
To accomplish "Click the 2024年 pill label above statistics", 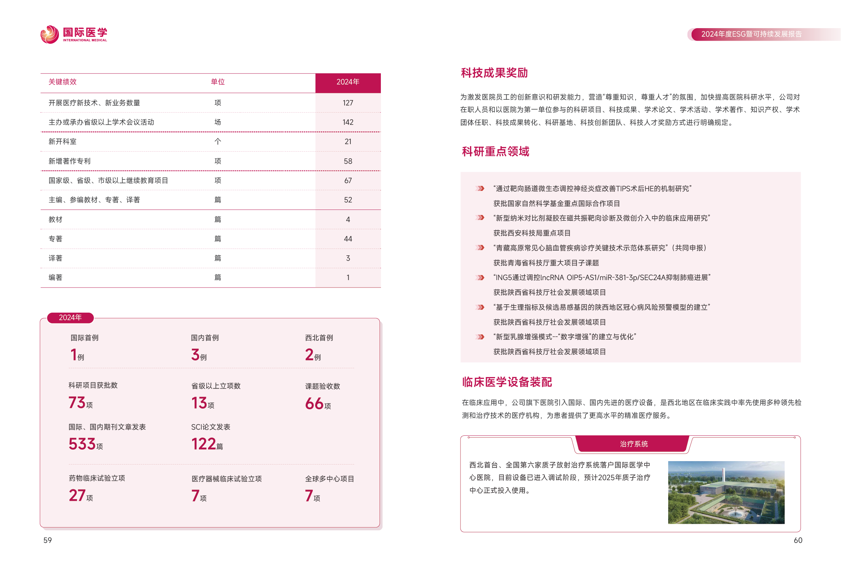I will [x=70, y=318].
